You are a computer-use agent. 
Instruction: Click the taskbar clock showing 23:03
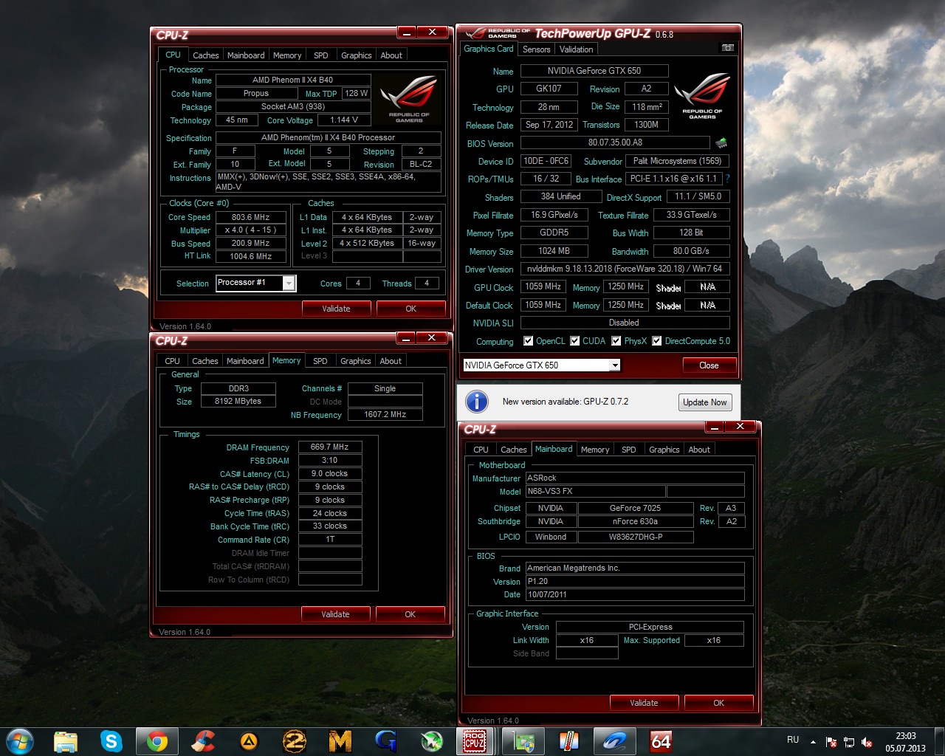click(x=905, y=741)
